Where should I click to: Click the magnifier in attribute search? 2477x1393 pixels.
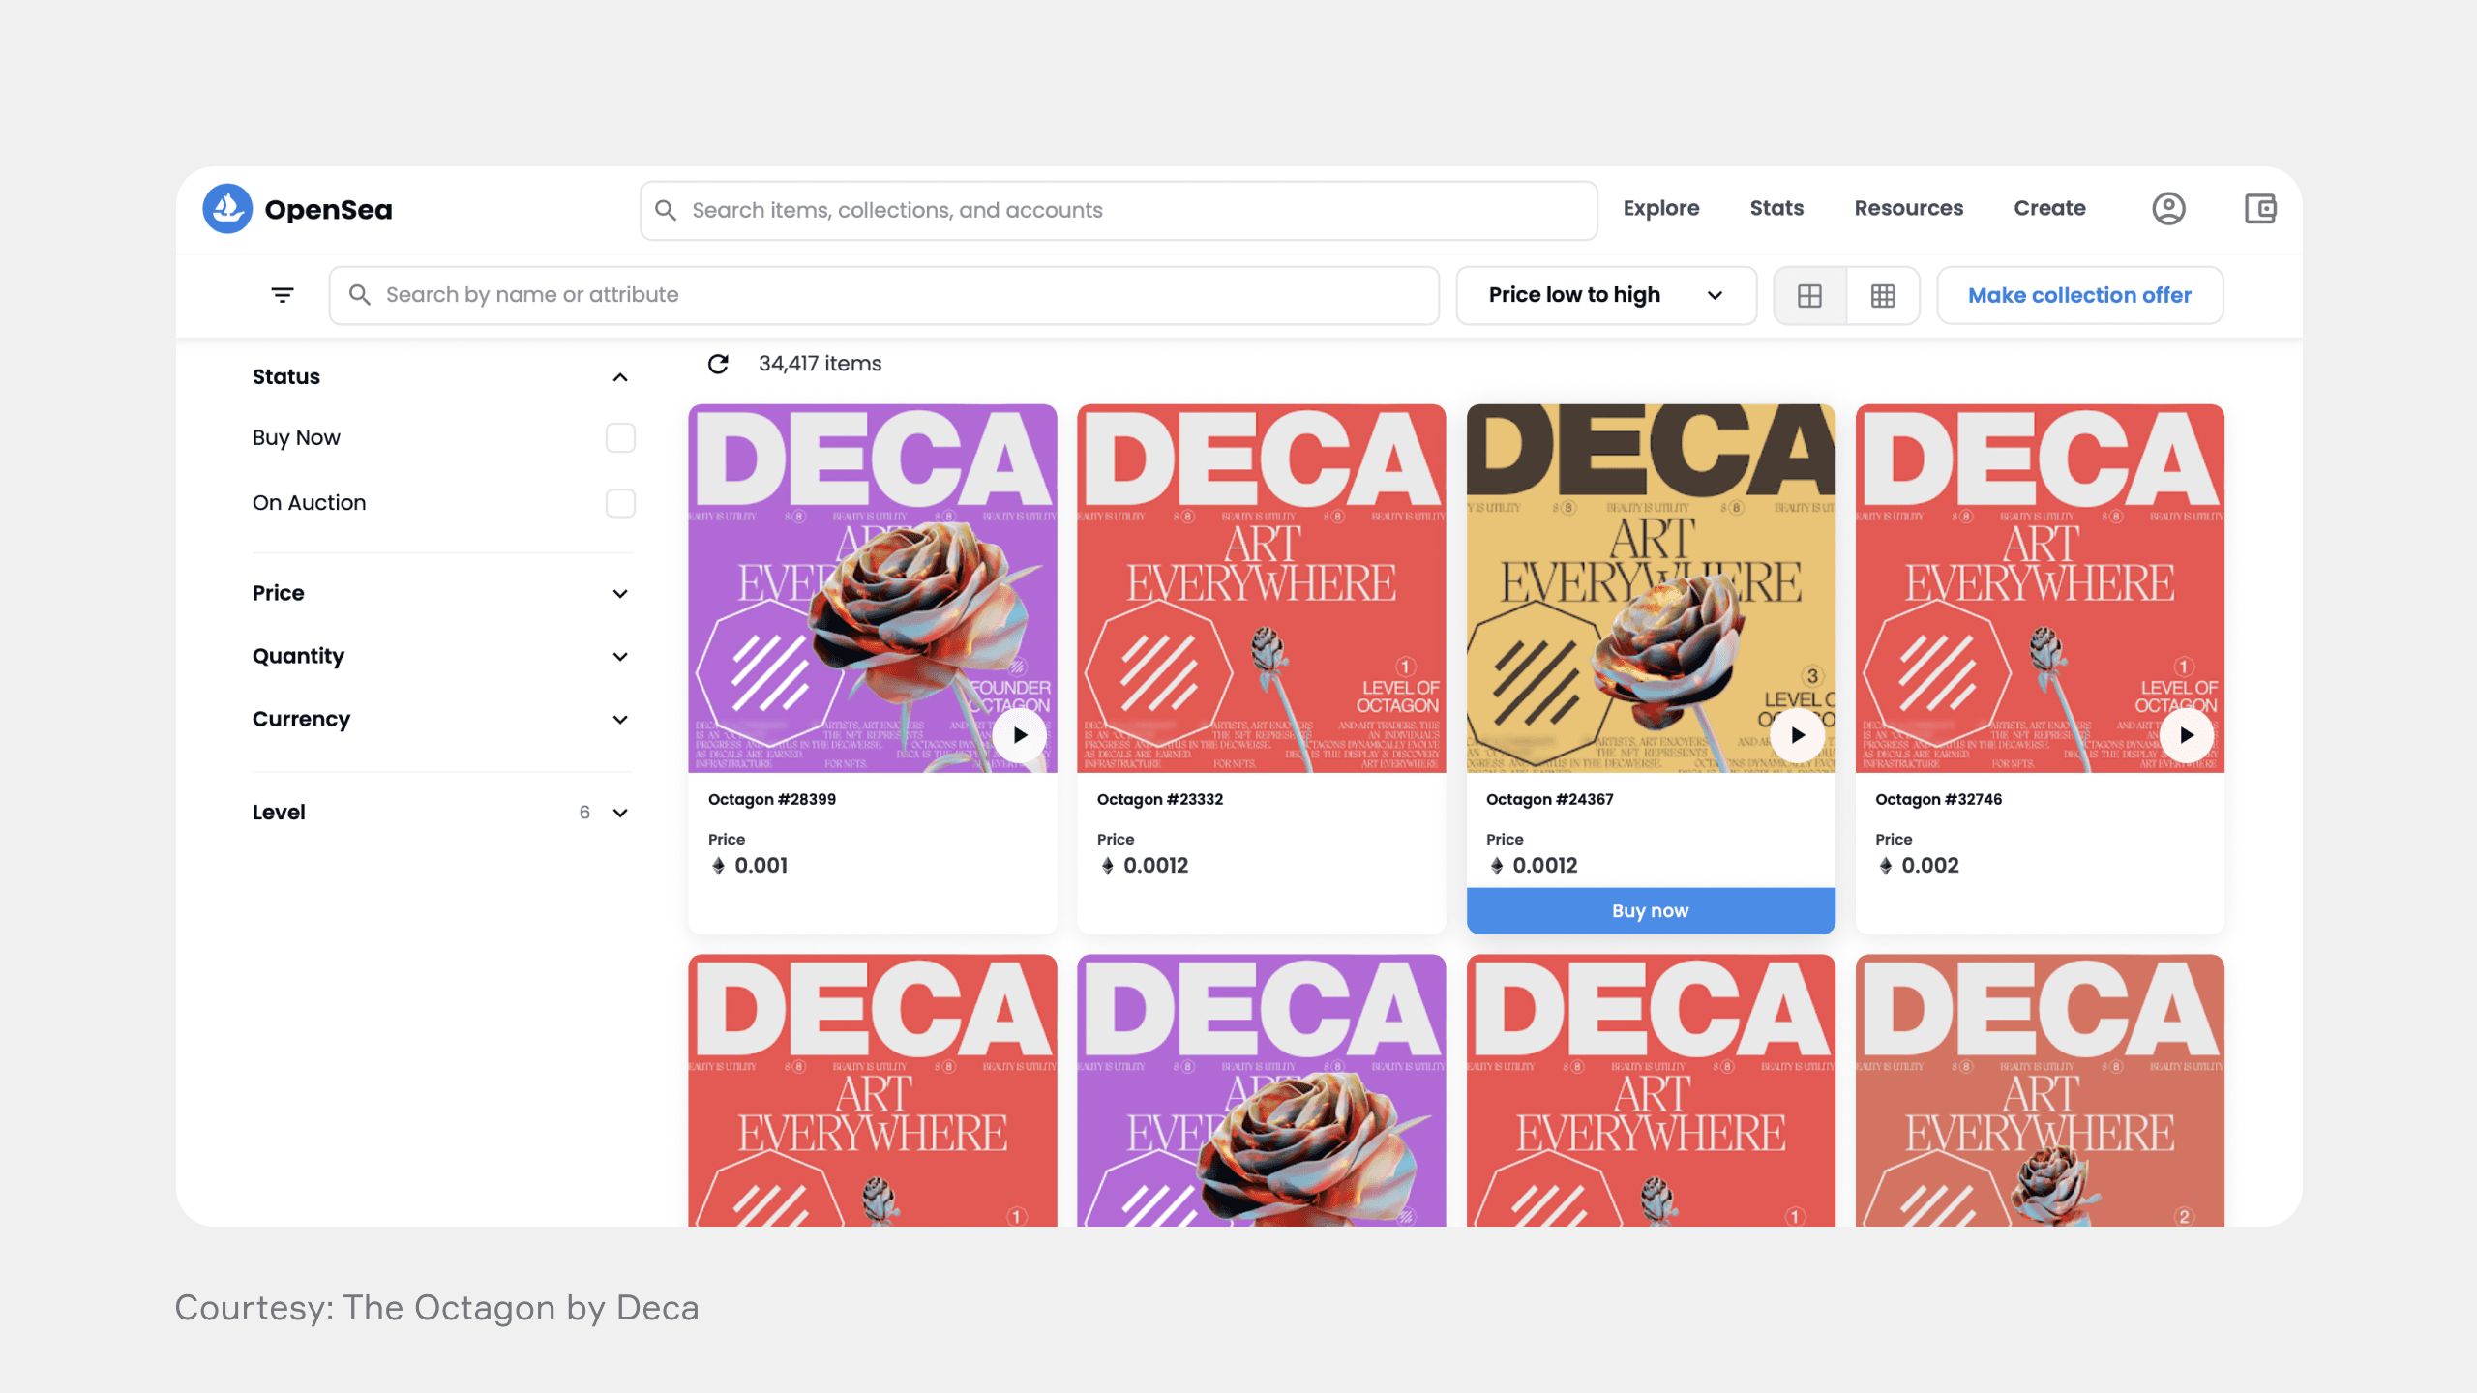359,295
